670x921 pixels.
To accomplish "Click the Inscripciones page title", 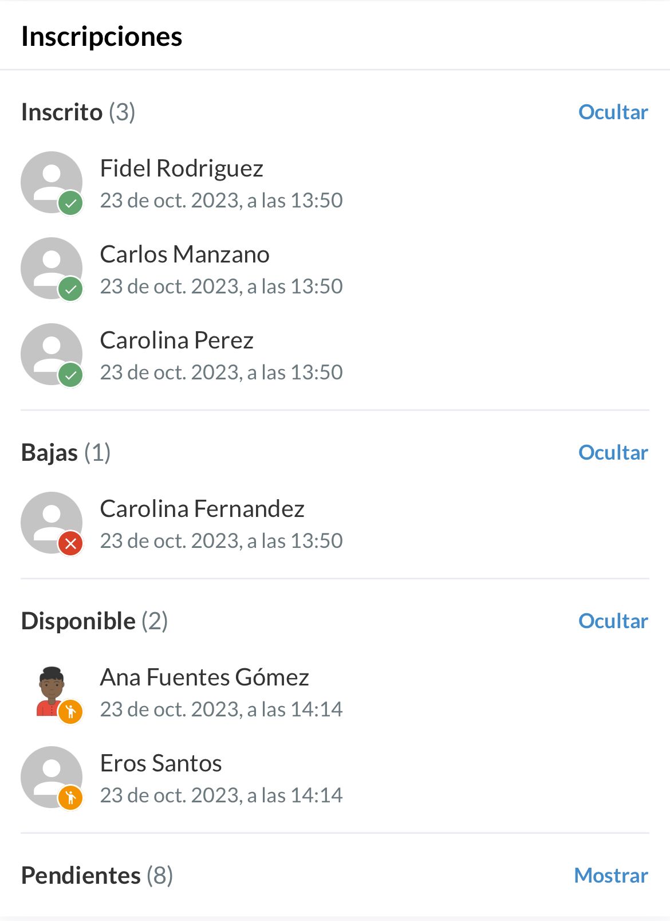I will coord(101,36).
